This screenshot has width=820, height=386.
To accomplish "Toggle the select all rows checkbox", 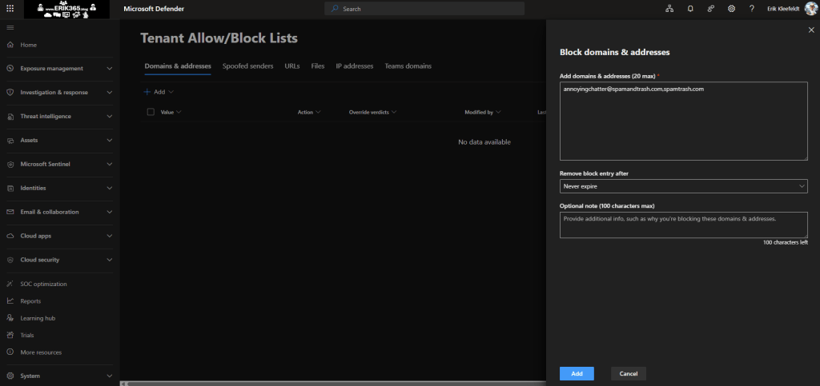I will pyautogui.click(x=151, y=112).
